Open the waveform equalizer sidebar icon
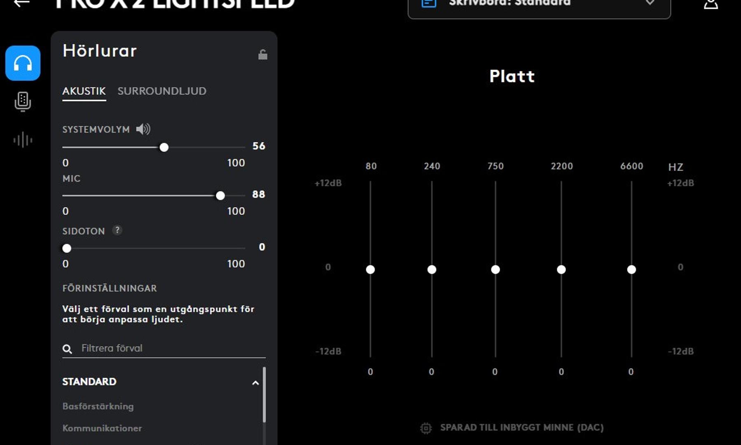The image size is (741, 445). (x=23, y=140)
